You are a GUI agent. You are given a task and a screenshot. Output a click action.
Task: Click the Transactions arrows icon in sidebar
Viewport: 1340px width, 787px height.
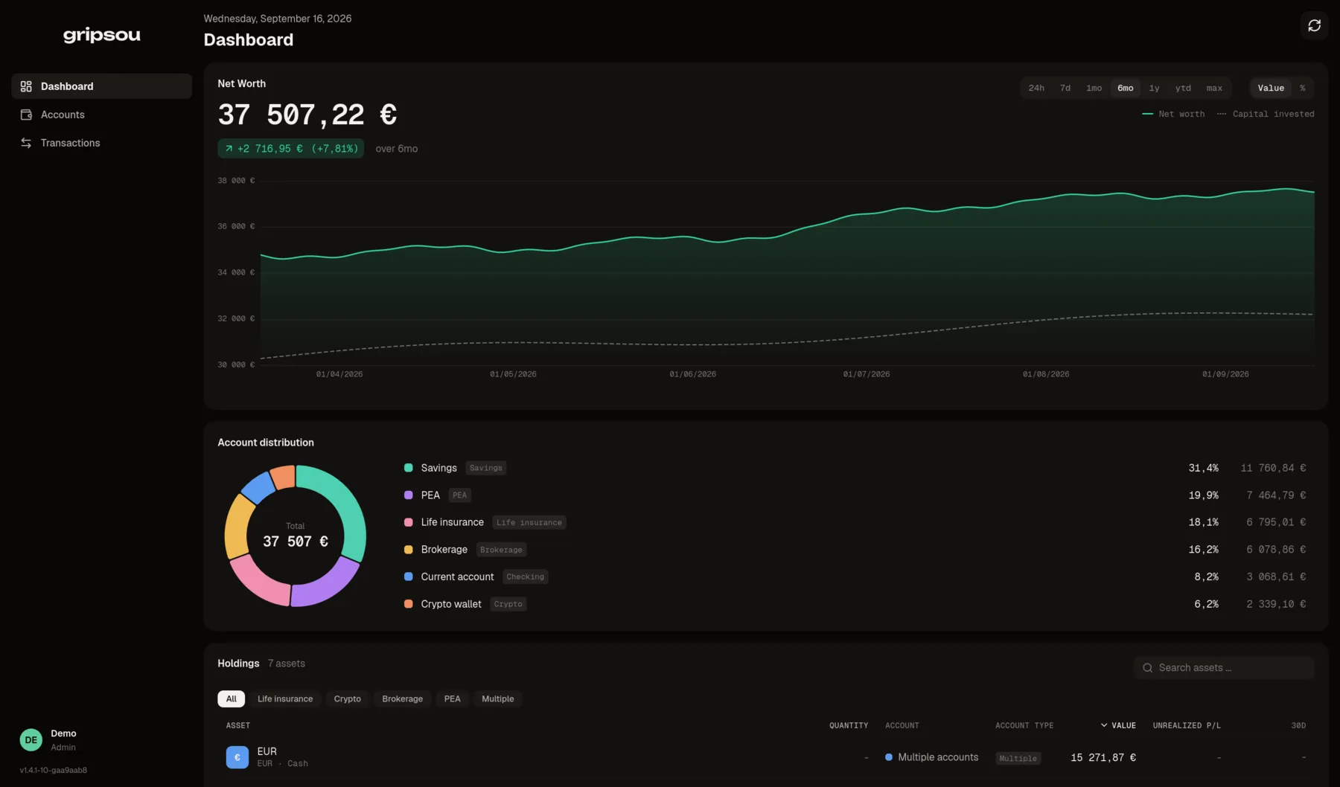coord(26,143)
